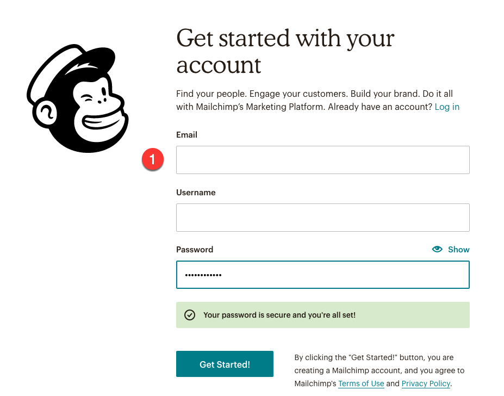Screen dimensions: 504x396
Task: Open the Terms of Use link
Action: tap(361, 383)
